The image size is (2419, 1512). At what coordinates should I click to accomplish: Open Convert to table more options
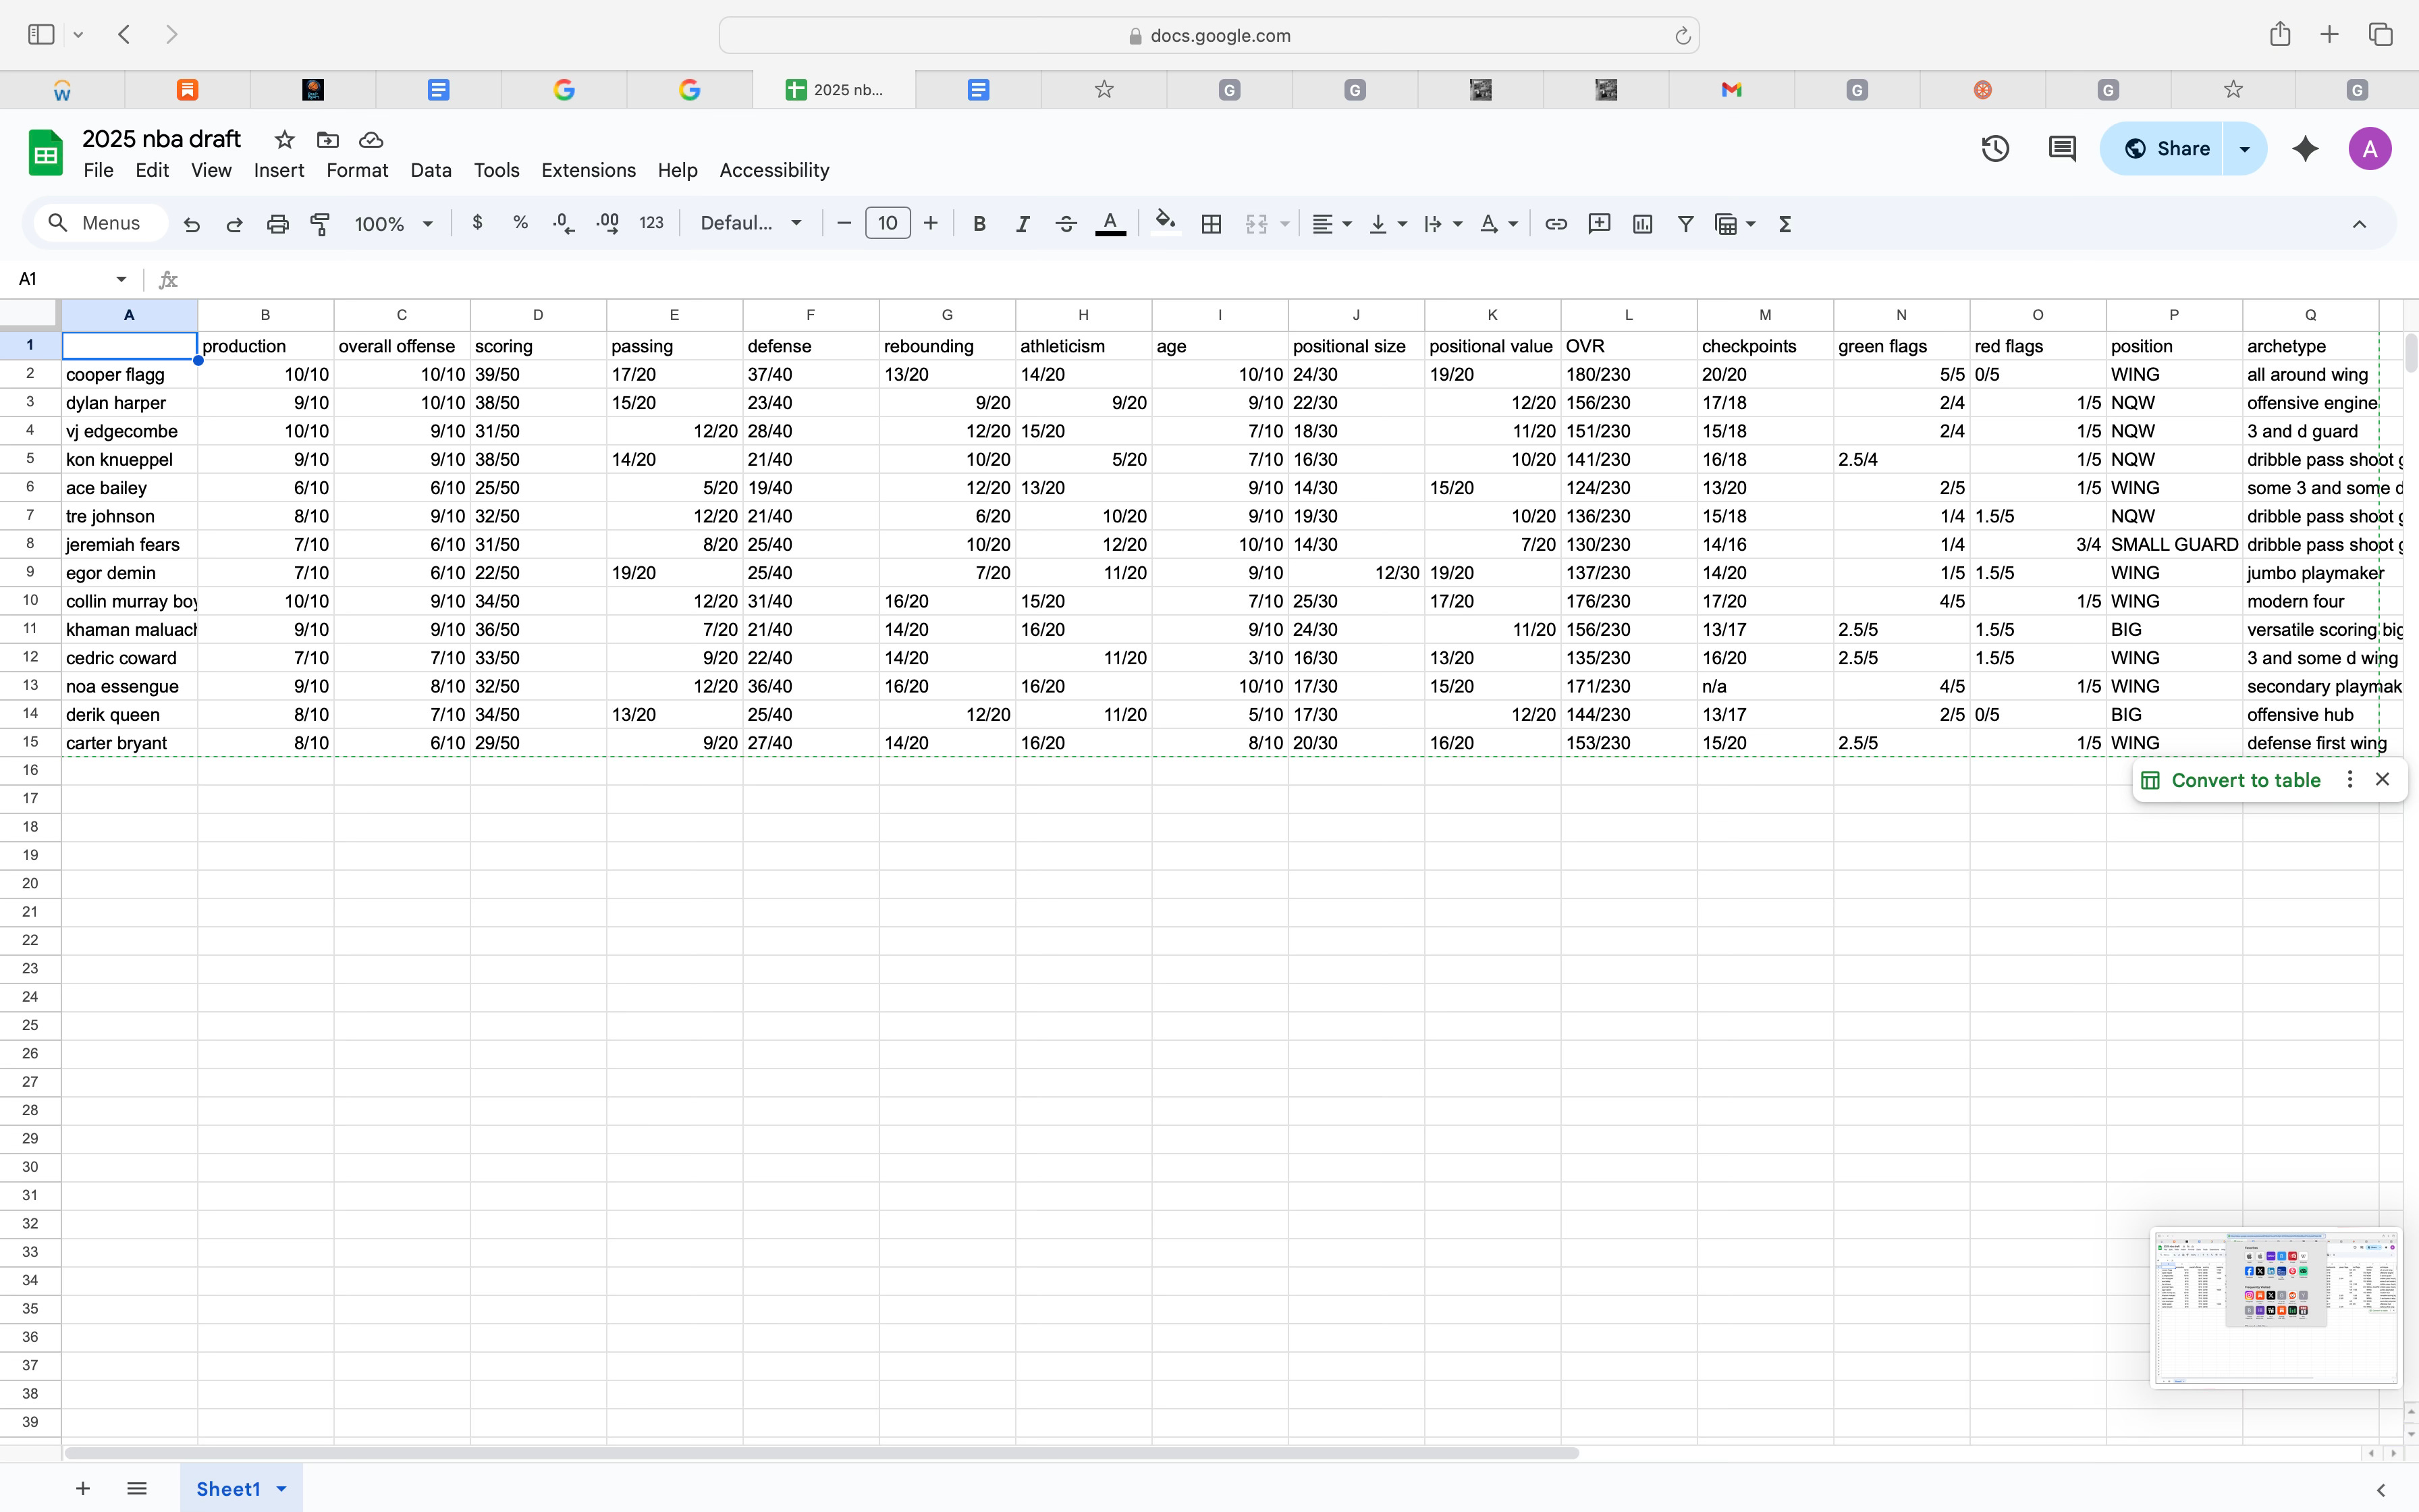(2350, 779)
